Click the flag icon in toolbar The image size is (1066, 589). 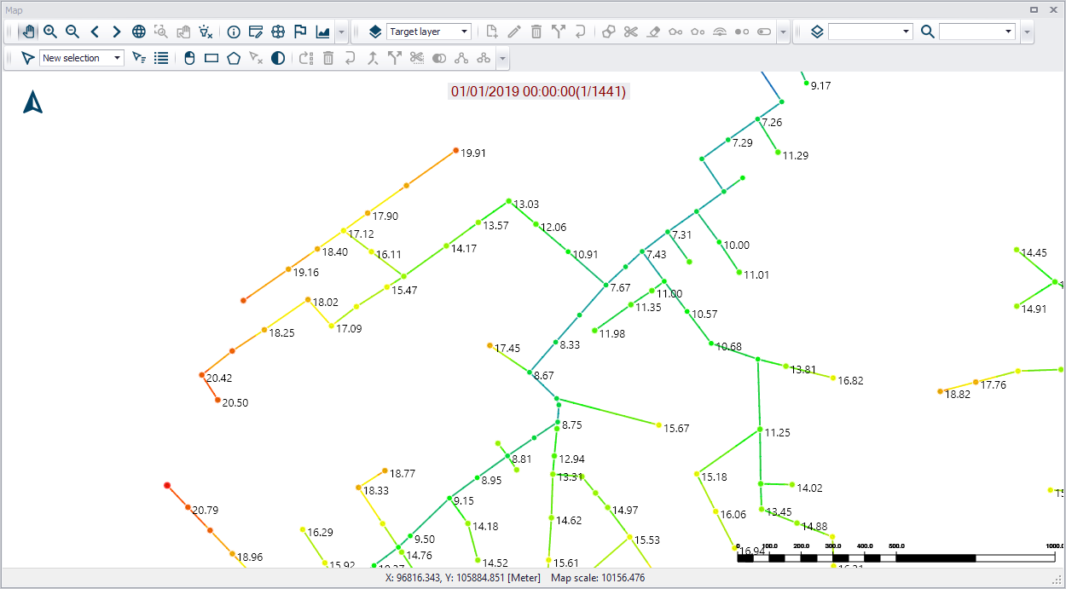[x=300, y=32]
